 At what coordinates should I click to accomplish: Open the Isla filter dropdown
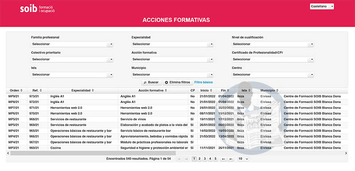(72, 75)
